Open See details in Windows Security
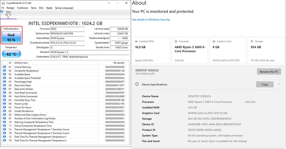Image resolution: width=286 pixels, height=149 pixels. click(151, 20)
